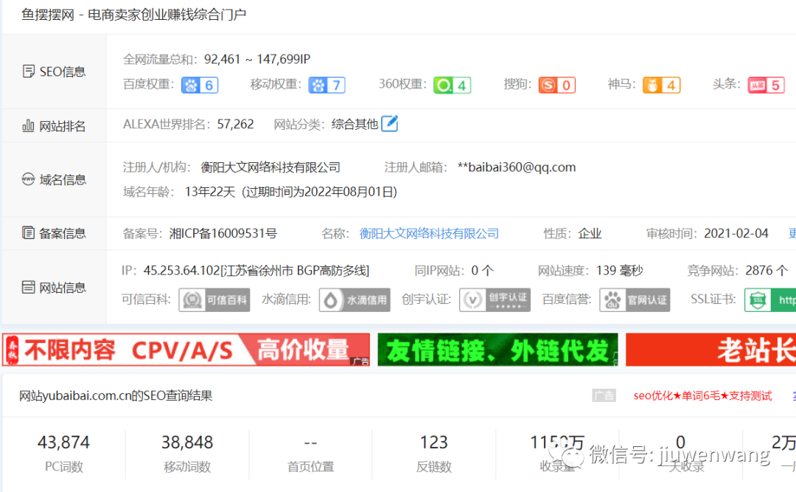This screenshot has width=796, height=492.
Task: Click the registrant email **baibai360@qq.com
Action: (x=516, y=167)
